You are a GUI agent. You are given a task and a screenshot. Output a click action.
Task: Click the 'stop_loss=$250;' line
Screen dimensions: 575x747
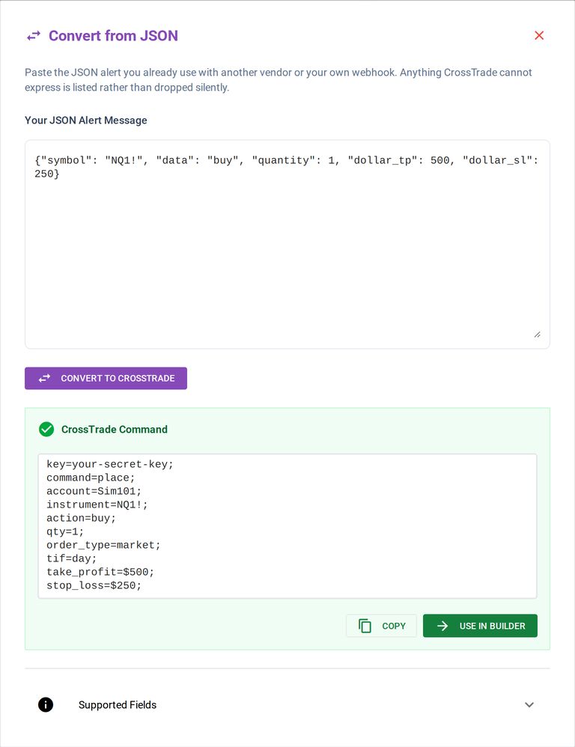click(94, 585)
